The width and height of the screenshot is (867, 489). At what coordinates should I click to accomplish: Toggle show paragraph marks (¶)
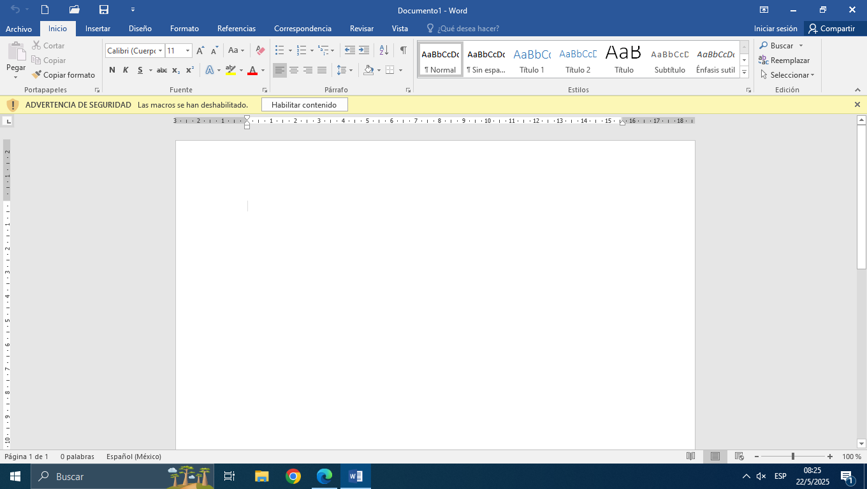(x=403, y=50)
